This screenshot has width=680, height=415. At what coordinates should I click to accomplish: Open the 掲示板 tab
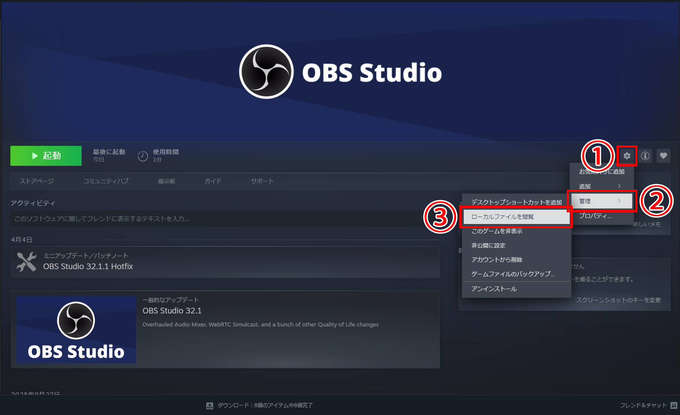[x=167, y=181]
